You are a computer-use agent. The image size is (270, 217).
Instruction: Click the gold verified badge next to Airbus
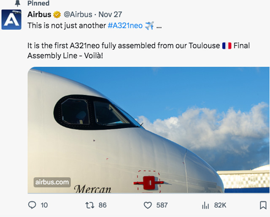[57, 15]
